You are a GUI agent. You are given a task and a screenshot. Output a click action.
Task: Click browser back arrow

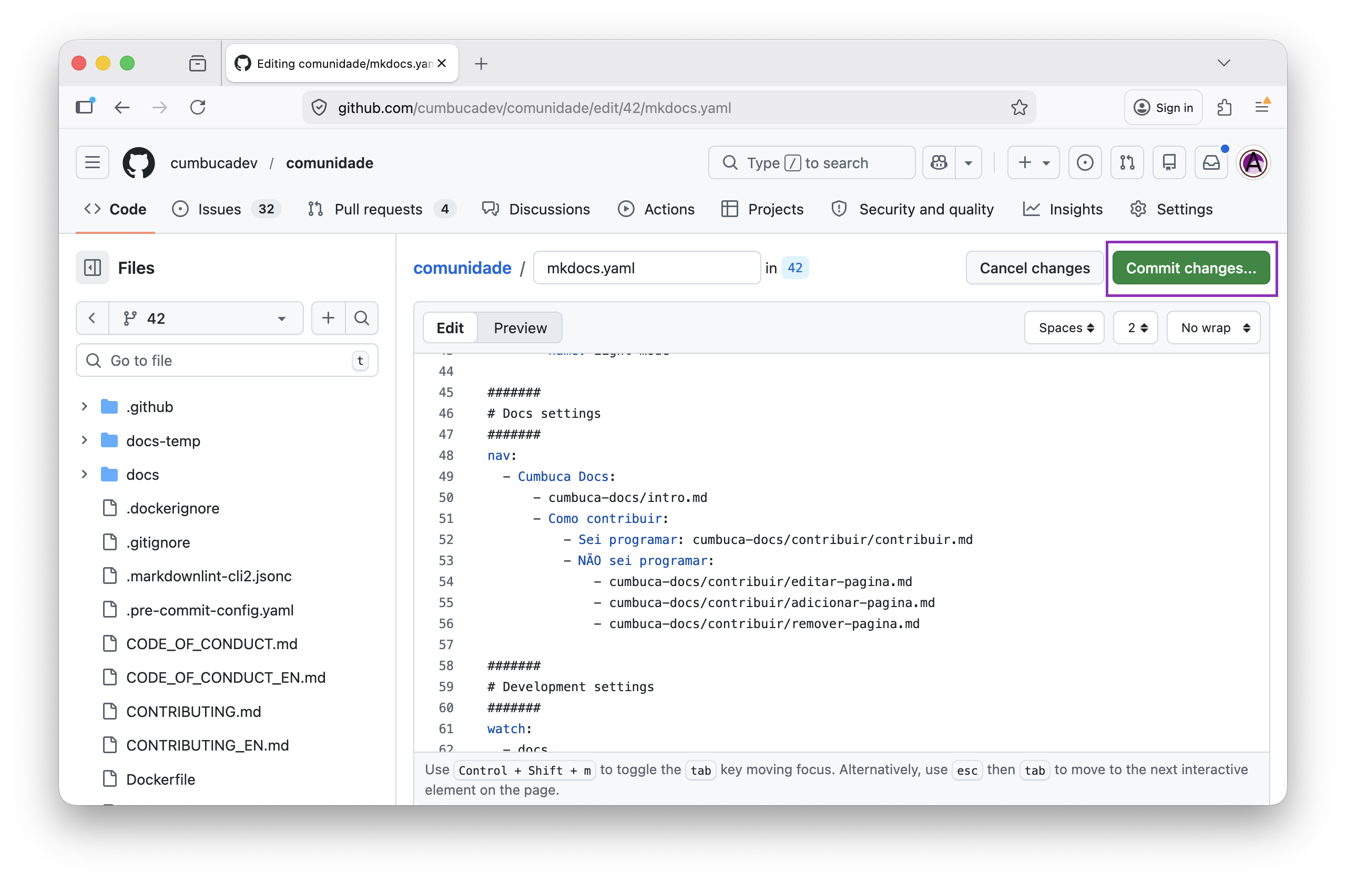click(x=122, y=107)
